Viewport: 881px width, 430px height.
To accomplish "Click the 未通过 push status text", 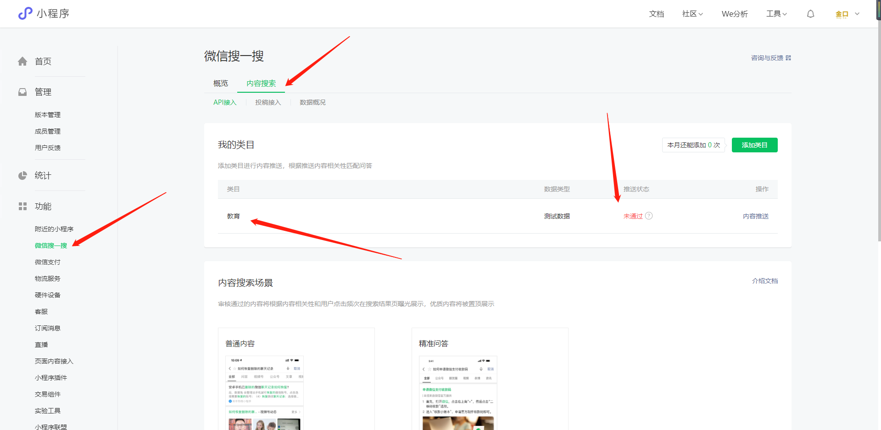I will 633,216.
